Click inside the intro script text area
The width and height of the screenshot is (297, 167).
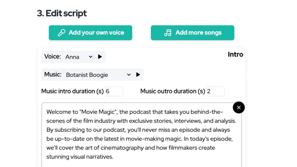(x=141, y=135)
